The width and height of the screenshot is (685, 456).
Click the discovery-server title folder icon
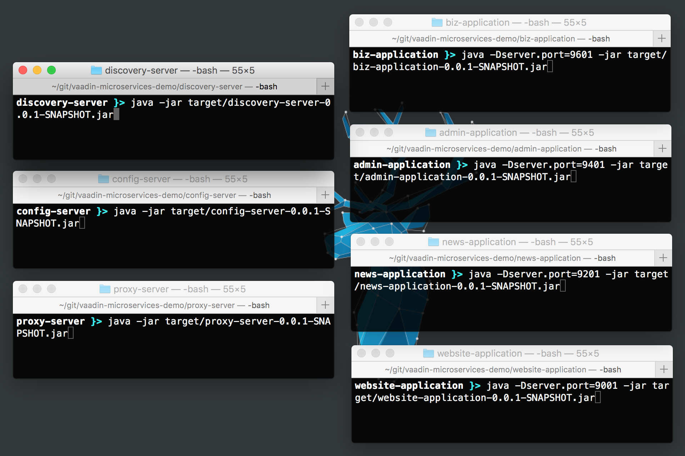96,70
